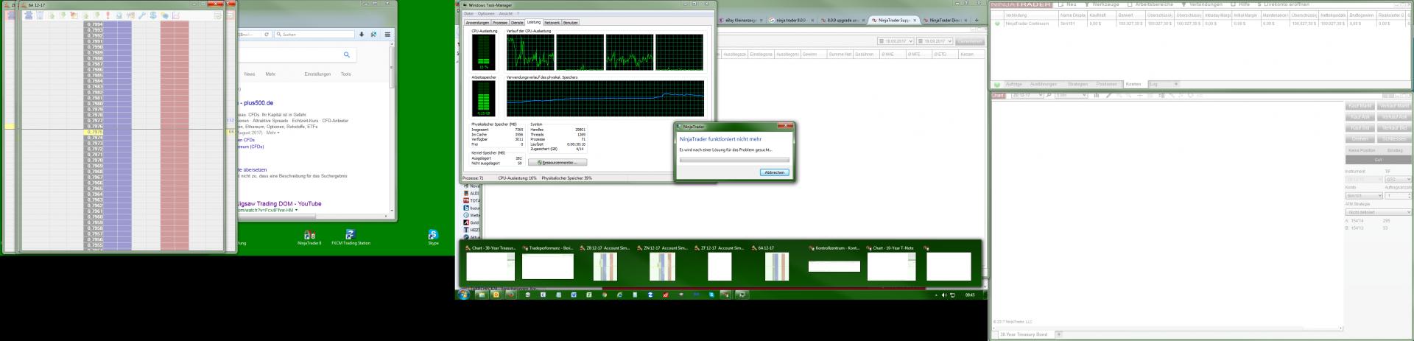Open the chart instrument dropdown ZB 12-17
The height and width of the screenshot is (341, 1414).
(1028, 95)
